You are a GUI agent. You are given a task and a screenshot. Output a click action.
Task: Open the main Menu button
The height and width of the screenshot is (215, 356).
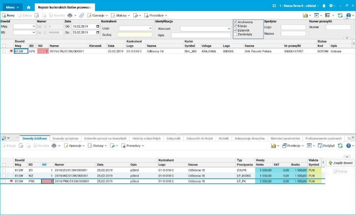[x=12, y=7]
